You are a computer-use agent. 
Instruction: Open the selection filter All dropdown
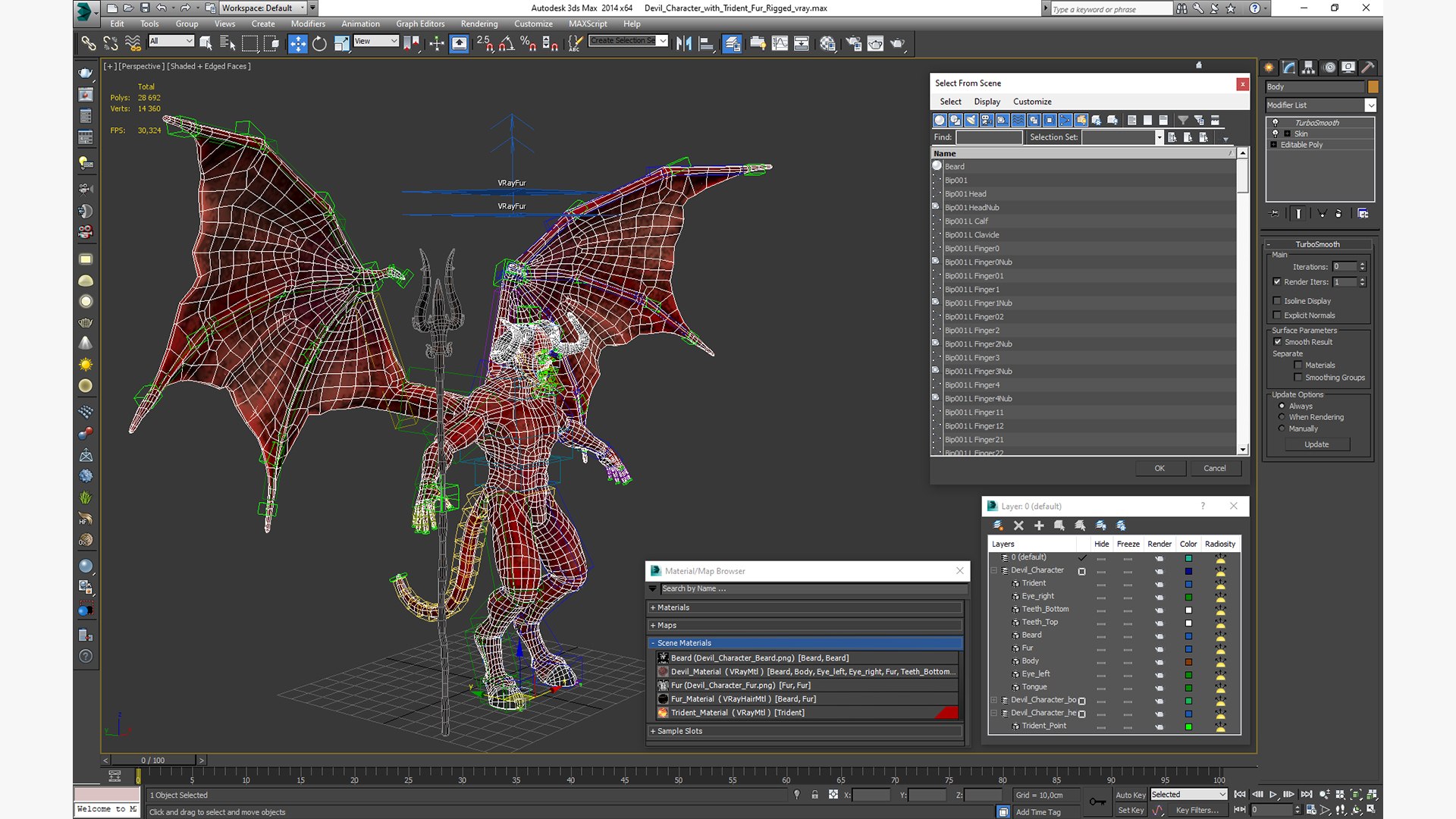[x=171, y=41]
